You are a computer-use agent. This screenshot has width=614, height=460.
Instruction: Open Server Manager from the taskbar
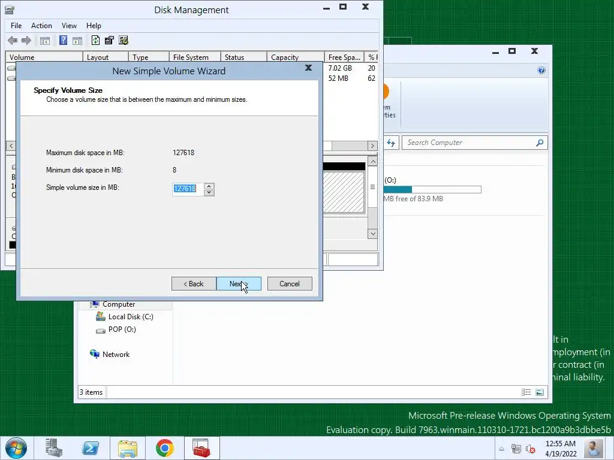(x=53, y=448)
